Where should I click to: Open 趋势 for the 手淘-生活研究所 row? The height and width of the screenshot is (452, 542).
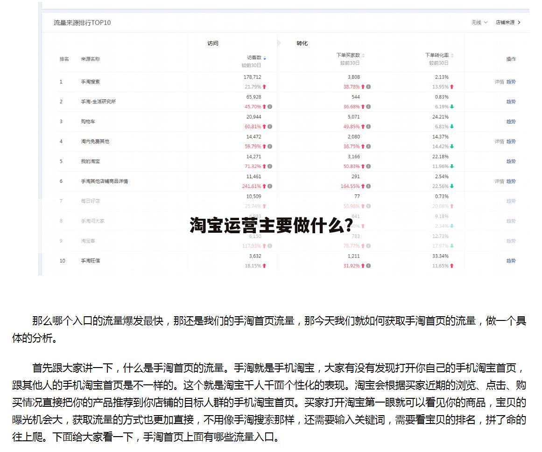click(511, 102)
